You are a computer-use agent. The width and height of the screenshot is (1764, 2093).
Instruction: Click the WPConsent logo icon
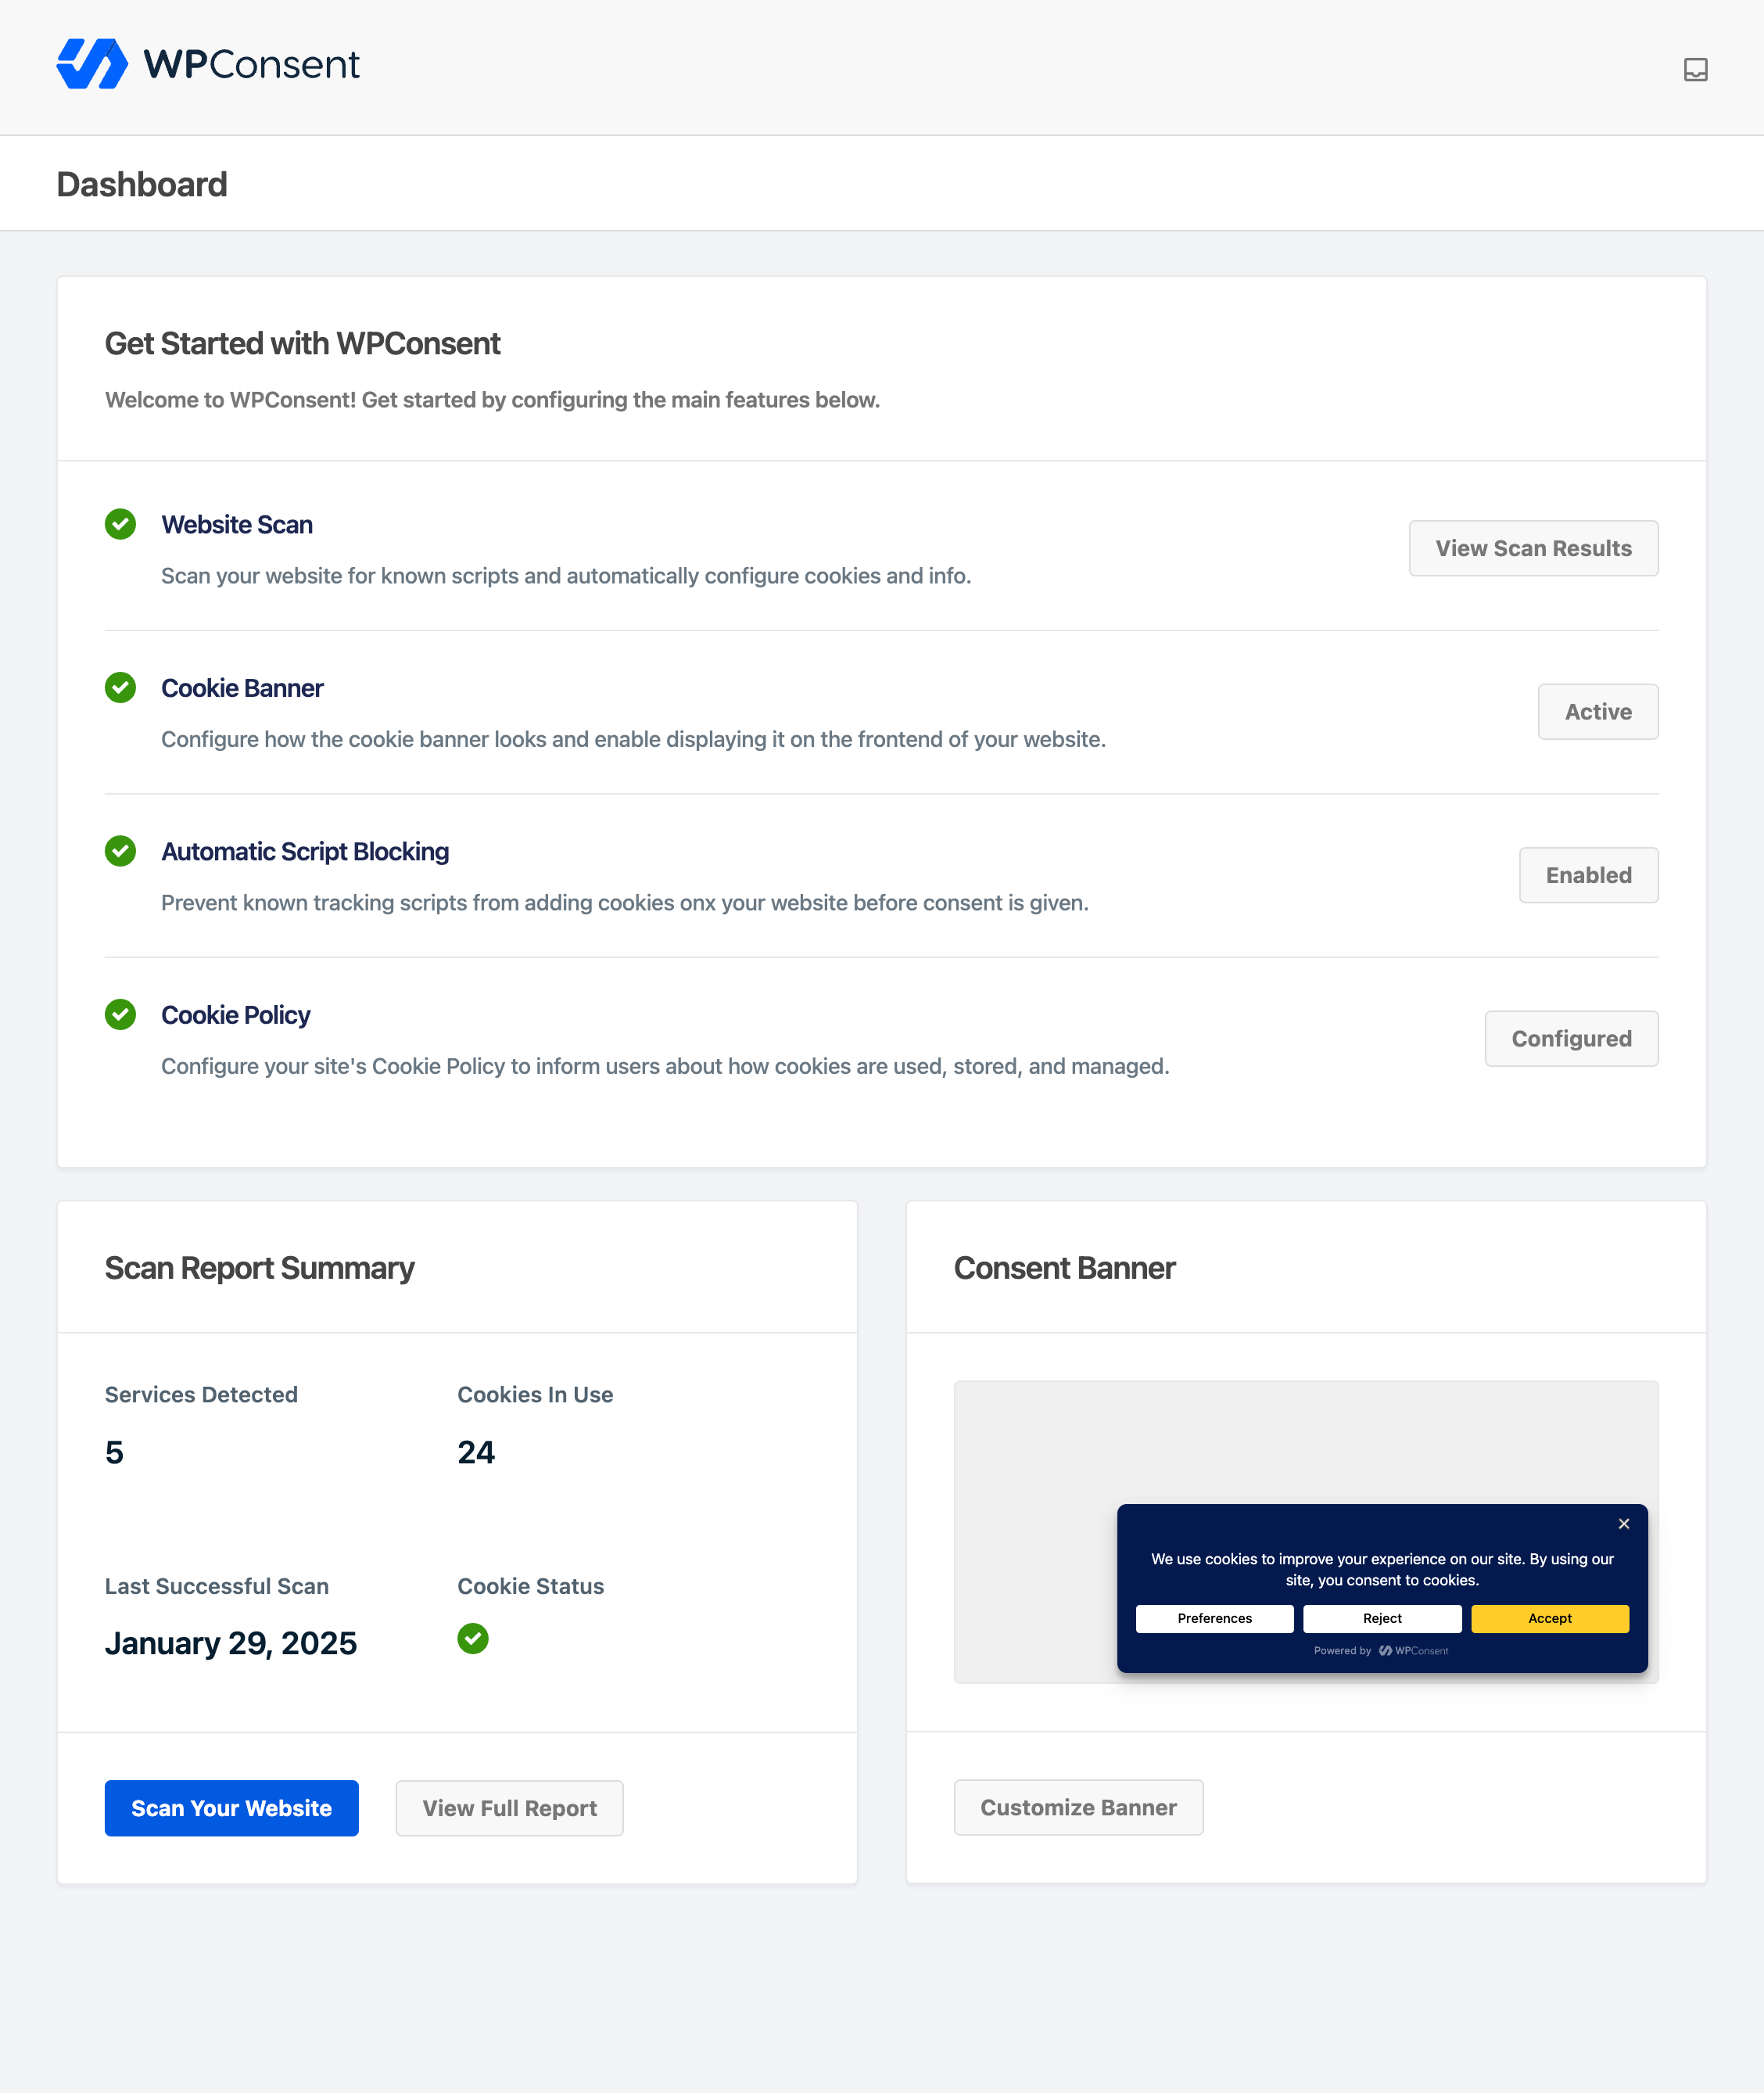point(92,64)
